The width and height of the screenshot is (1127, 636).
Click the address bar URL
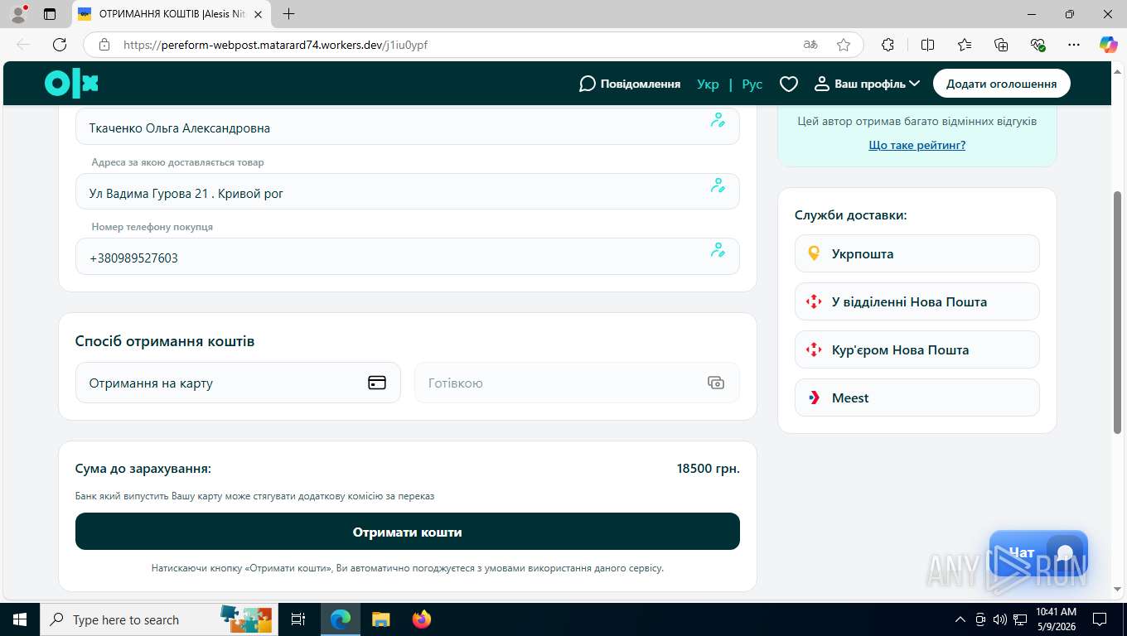(275, 45)
